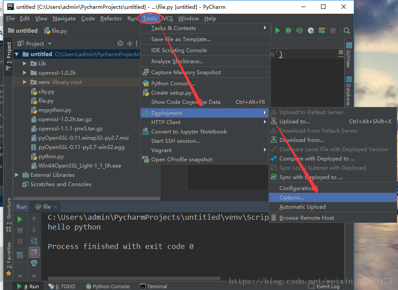Expand the venv library root folder

24,82
